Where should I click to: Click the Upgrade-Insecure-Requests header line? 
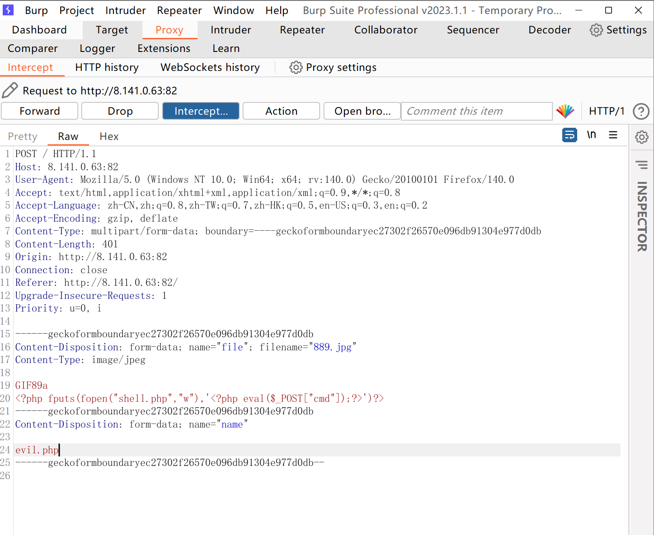point(91,296)
